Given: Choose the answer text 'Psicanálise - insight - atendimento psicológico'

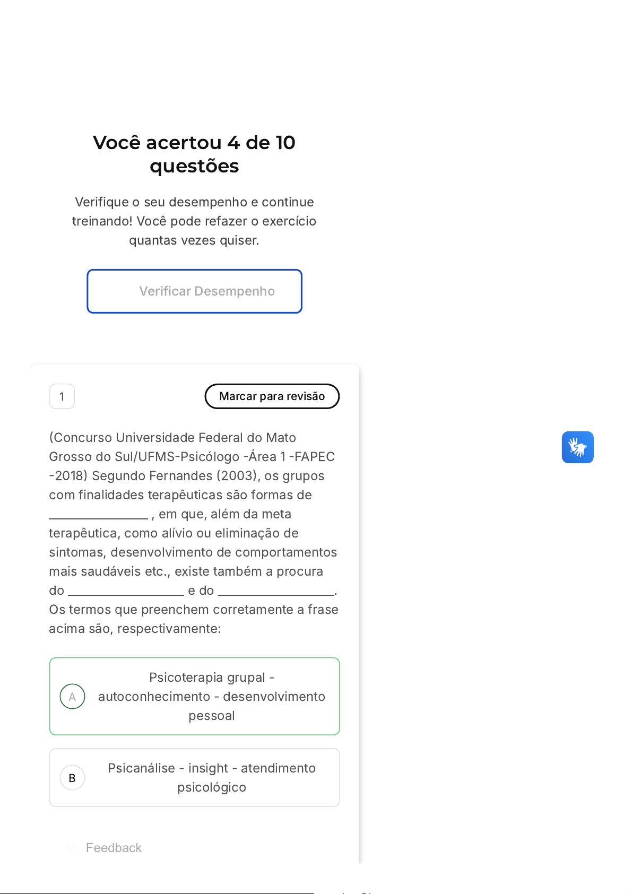Looking at the screenshot, I should [x=211, y=778].
